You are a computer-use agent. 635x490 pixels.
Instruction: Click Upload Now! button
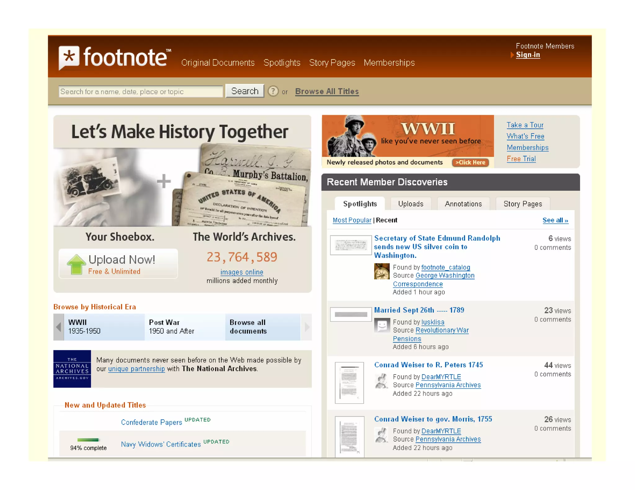(x=118, y=264)
